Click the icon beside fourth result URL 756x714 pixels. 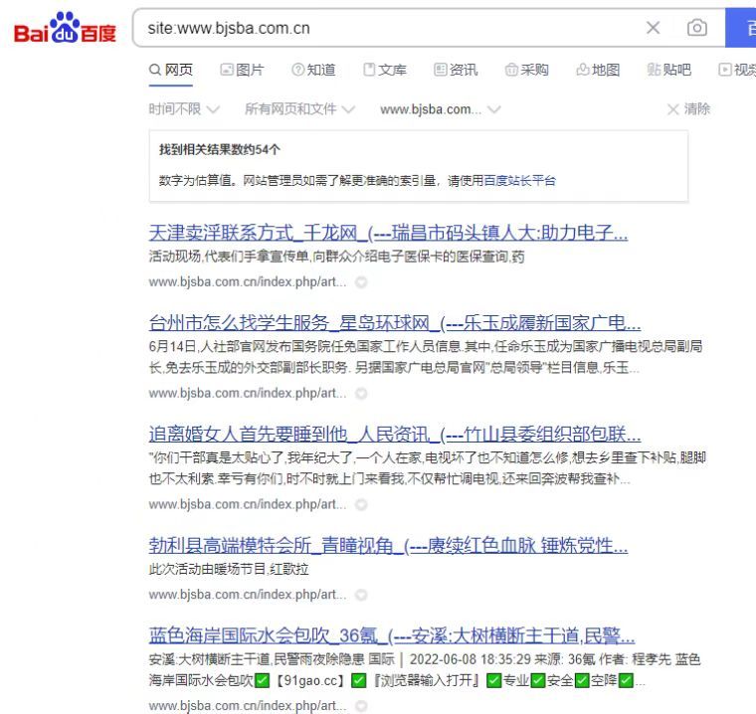coord(361,595)
